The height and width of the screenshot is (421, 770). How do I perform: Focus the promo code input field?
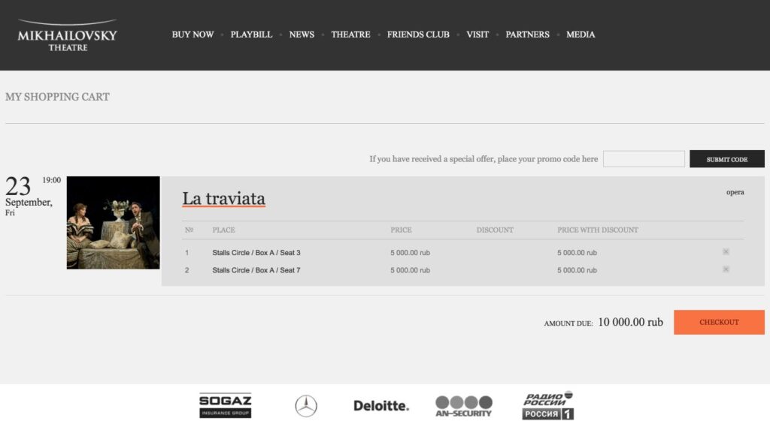click(x=644, y=159)
